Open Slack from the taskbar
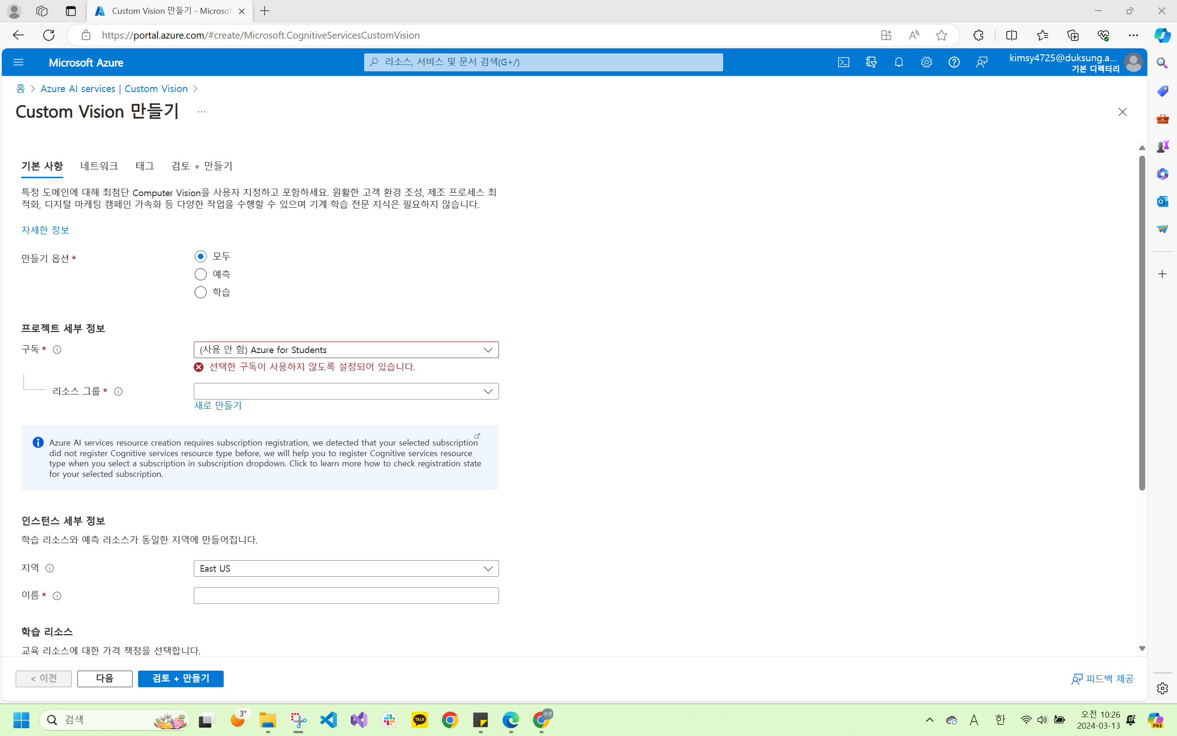 tap(389, 720)
